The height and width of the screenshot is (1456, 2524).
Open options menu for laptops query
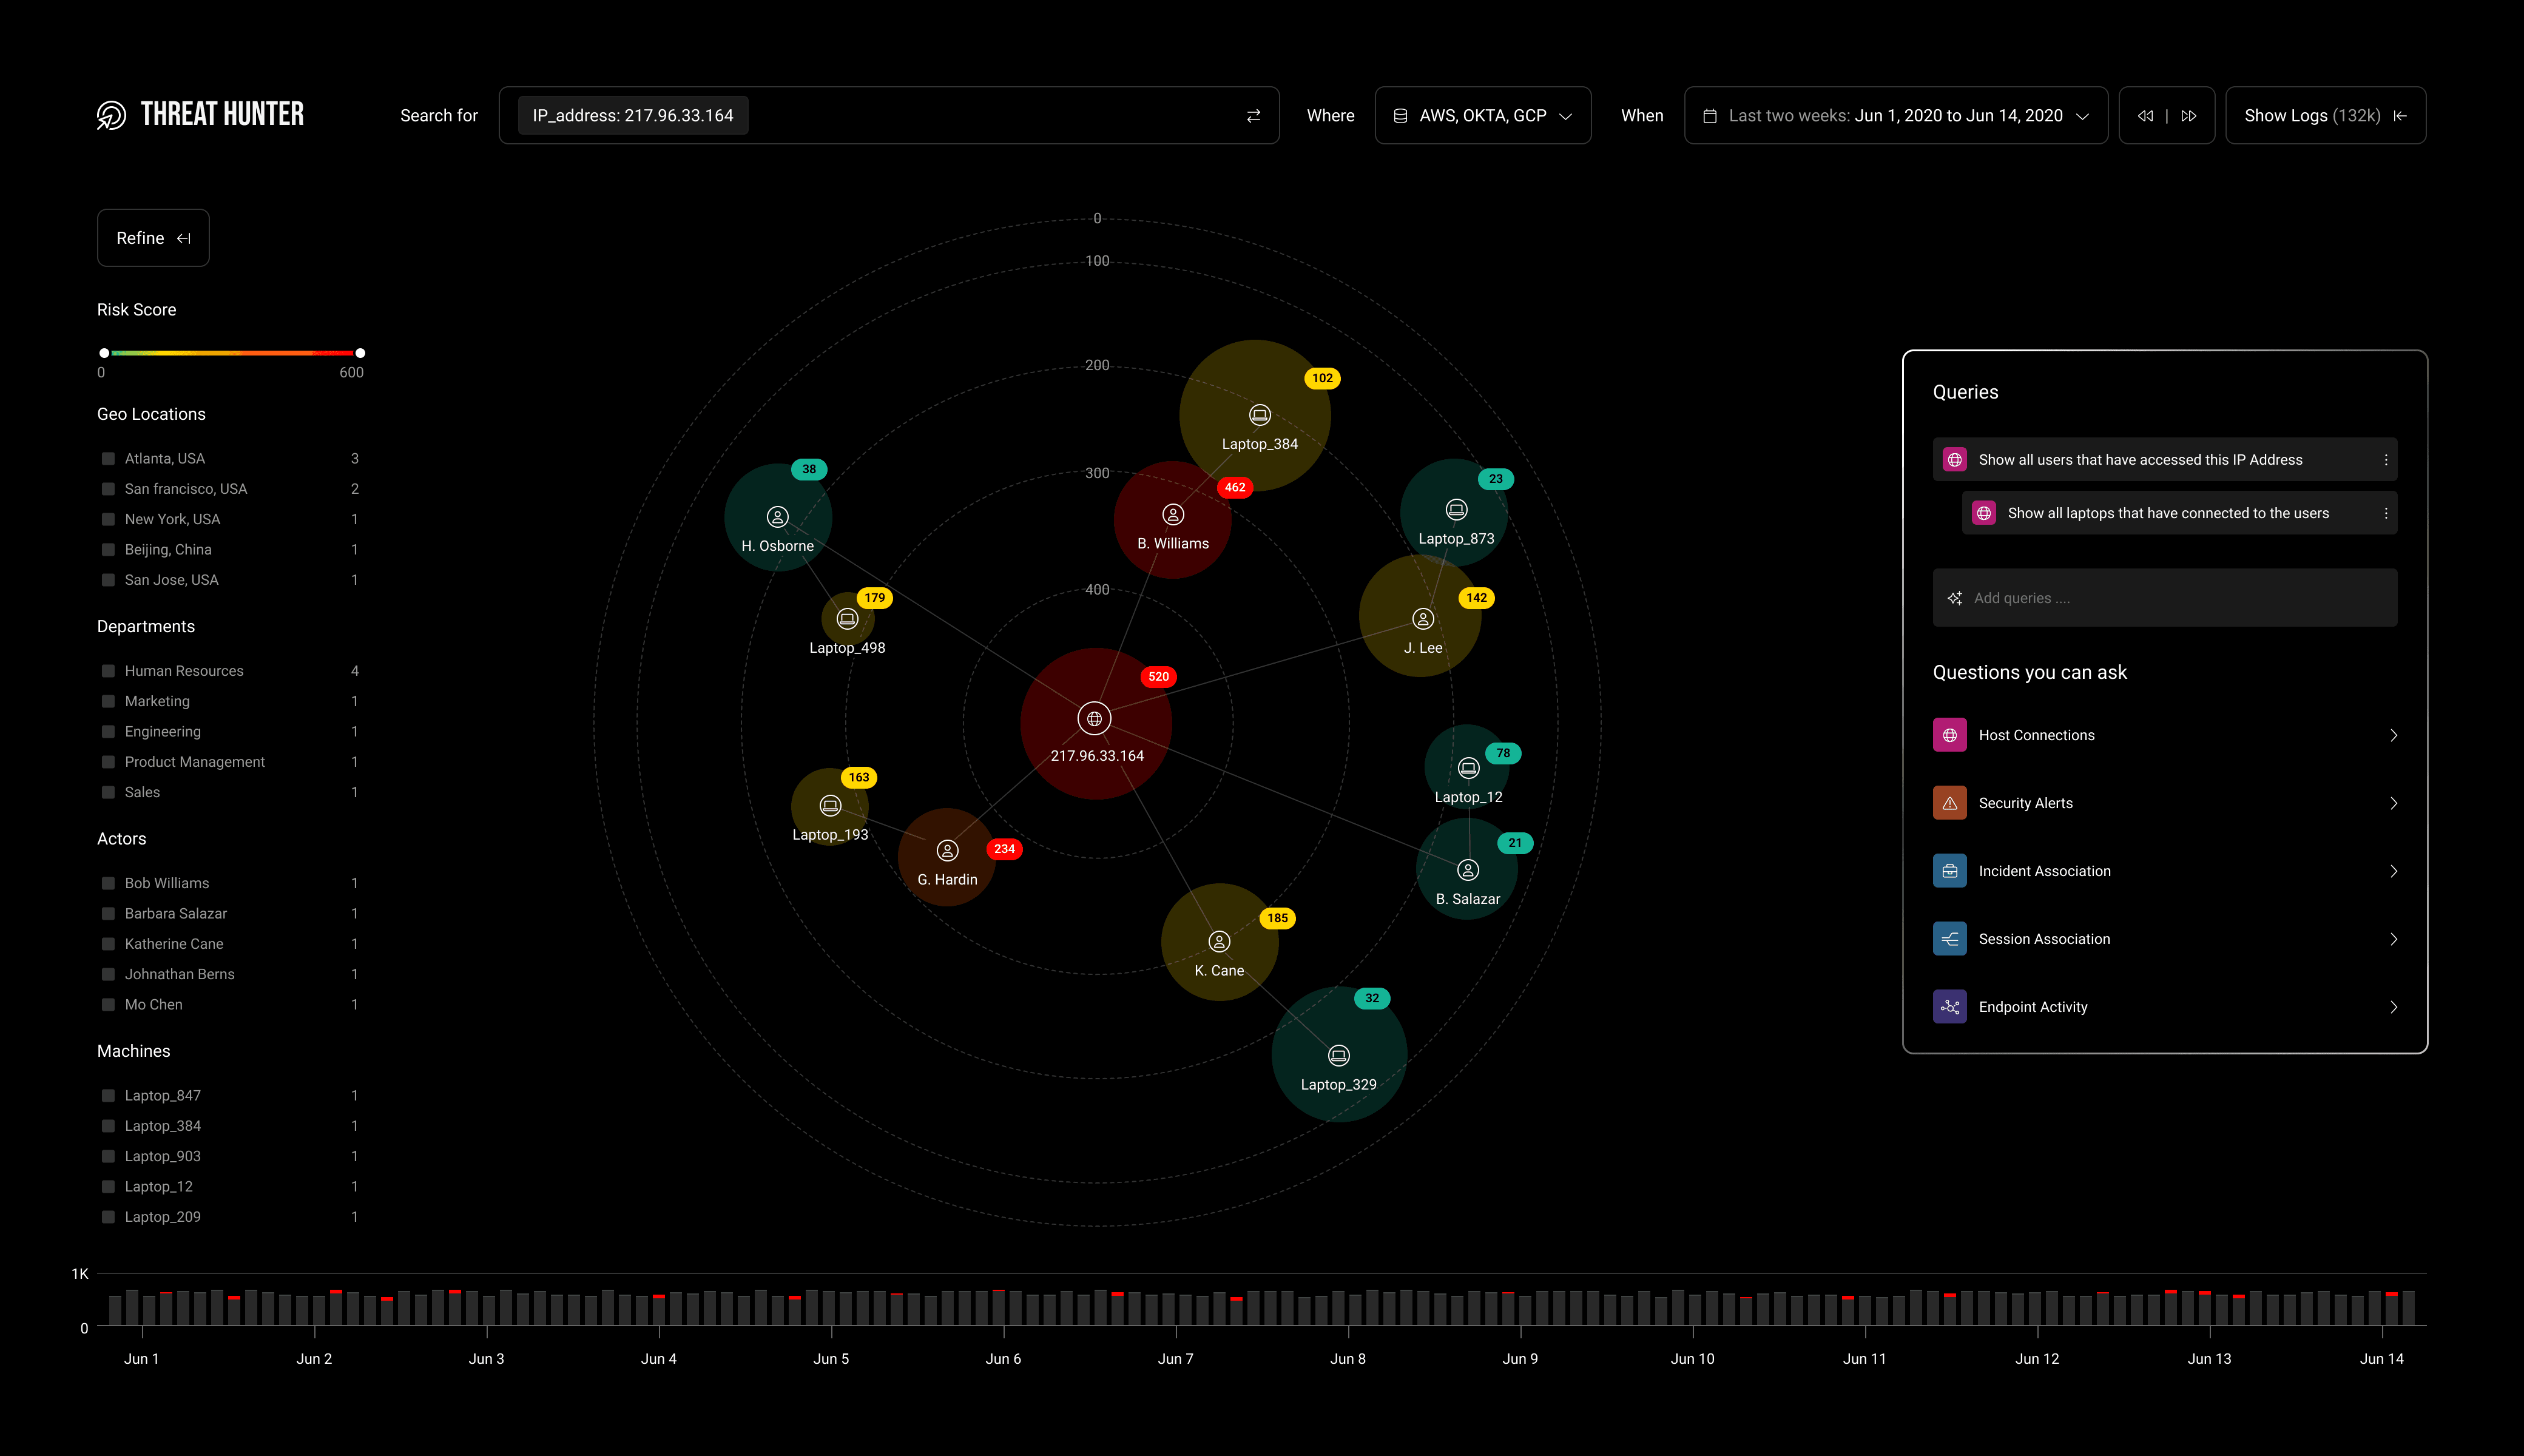pyautogui.click(x=2386, y=513)
